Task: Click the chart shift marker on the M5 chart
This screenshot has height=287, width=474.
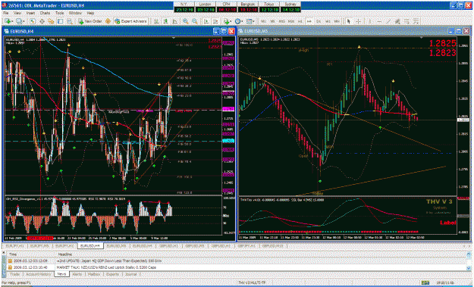Action: click(x=422, y=38)
